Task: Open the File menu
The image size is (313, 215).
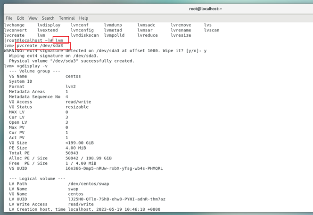Action: click(9, 18)
